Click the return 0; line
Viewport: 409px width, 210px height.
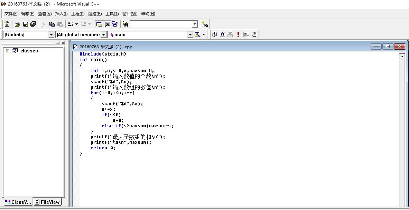(x=103, y=148)
